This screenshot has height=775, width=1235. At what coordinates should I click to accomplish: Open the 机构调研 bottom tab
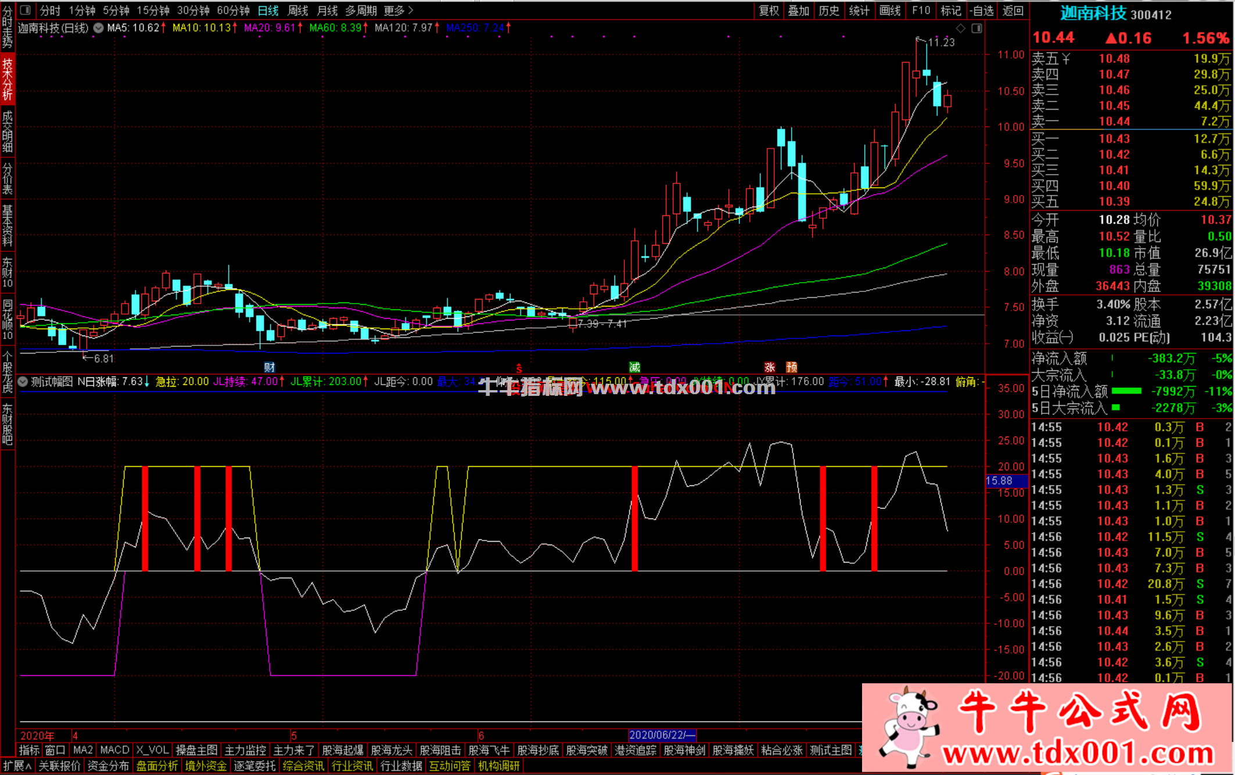point(498,766)
